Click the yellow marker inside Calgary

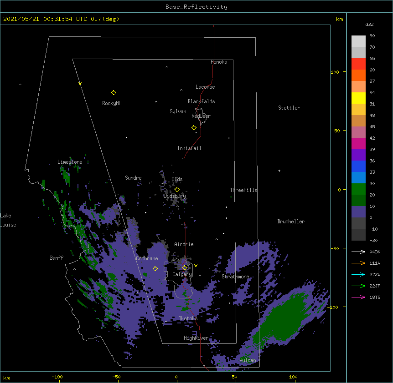[x=185, y=268]
